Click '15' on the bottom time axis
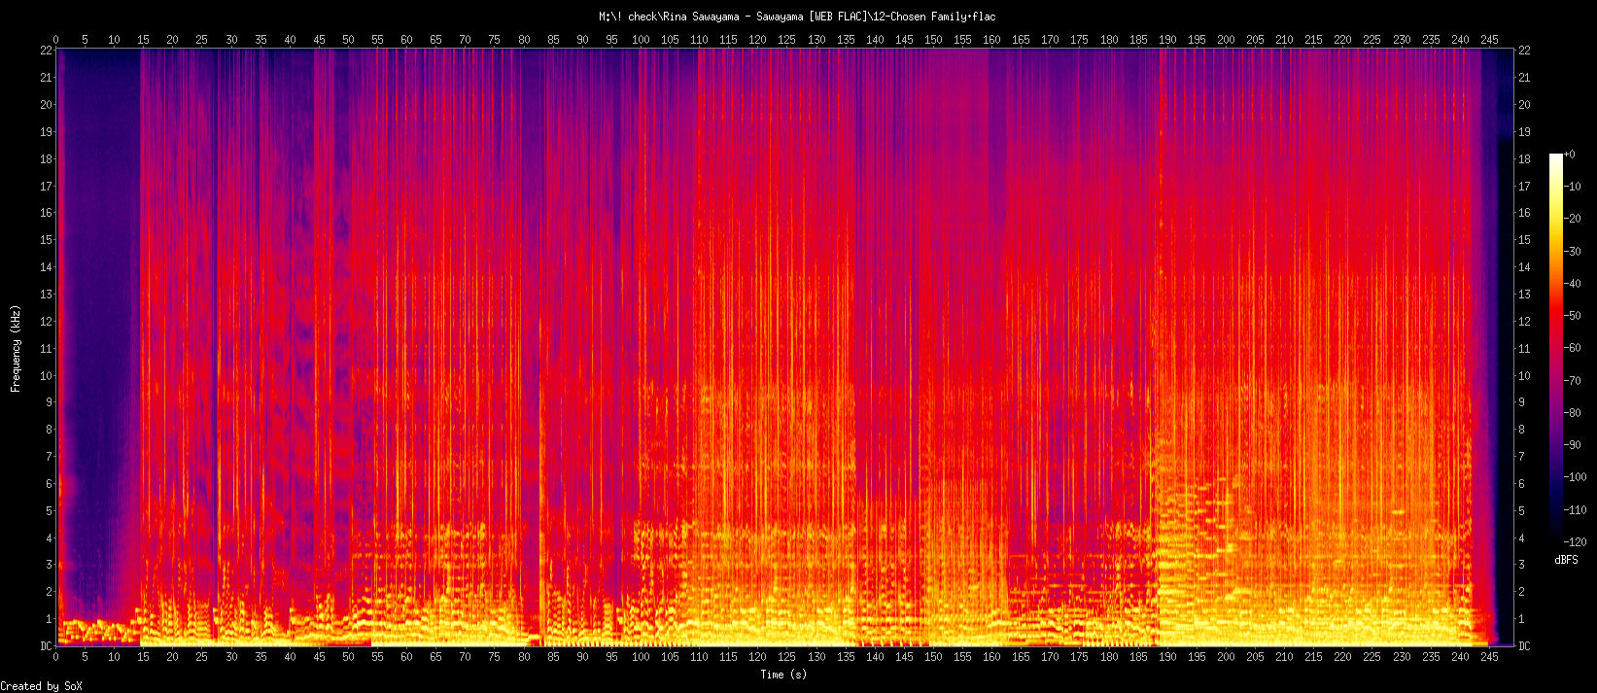This screenshot has height=693, width=1597. pos(143,657)
